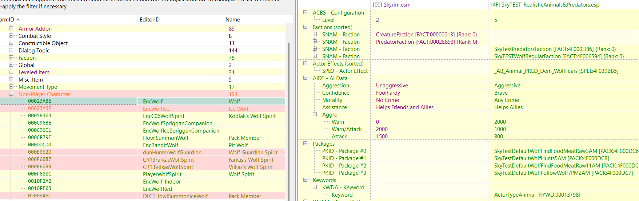The image size is (639, 201).
Task: Collapse Factions (sorted) section
Action: point(305,27)
